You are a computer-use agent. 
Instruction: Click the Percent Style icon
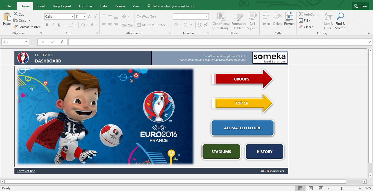pos(185,25)
